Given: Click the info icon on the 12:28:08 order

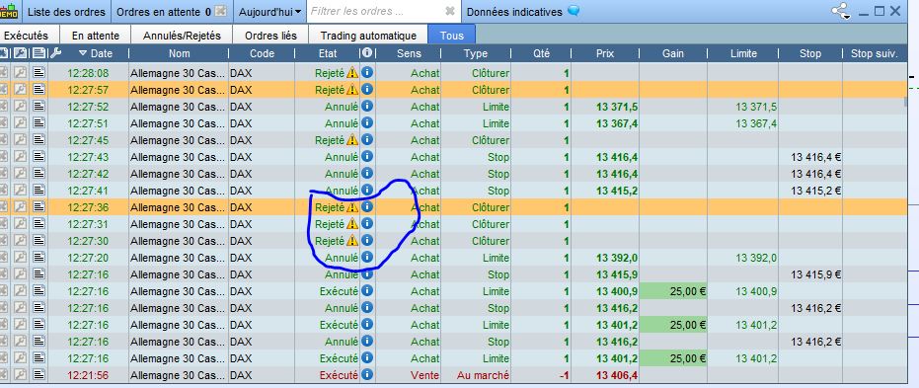Looking at the screenshot, I should (367, 73).
